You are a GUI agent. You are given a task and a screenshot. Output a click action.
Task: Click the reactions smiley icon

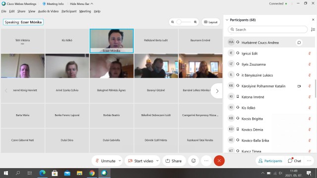click(x=194, y=161)
